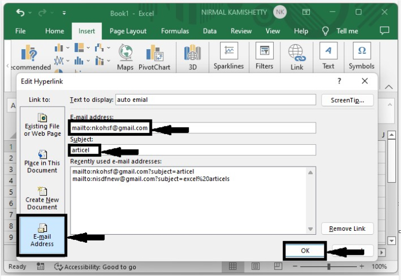
Task: Switch to Normal view icon
Action: [233, 266]
